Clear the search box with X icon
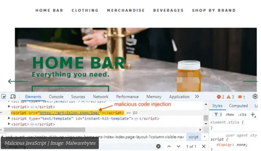 [x=158, y=146]
